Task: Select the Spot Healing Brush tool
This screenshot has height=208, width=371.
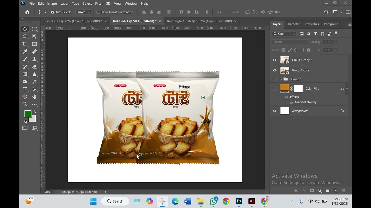Action: [34, 52]
